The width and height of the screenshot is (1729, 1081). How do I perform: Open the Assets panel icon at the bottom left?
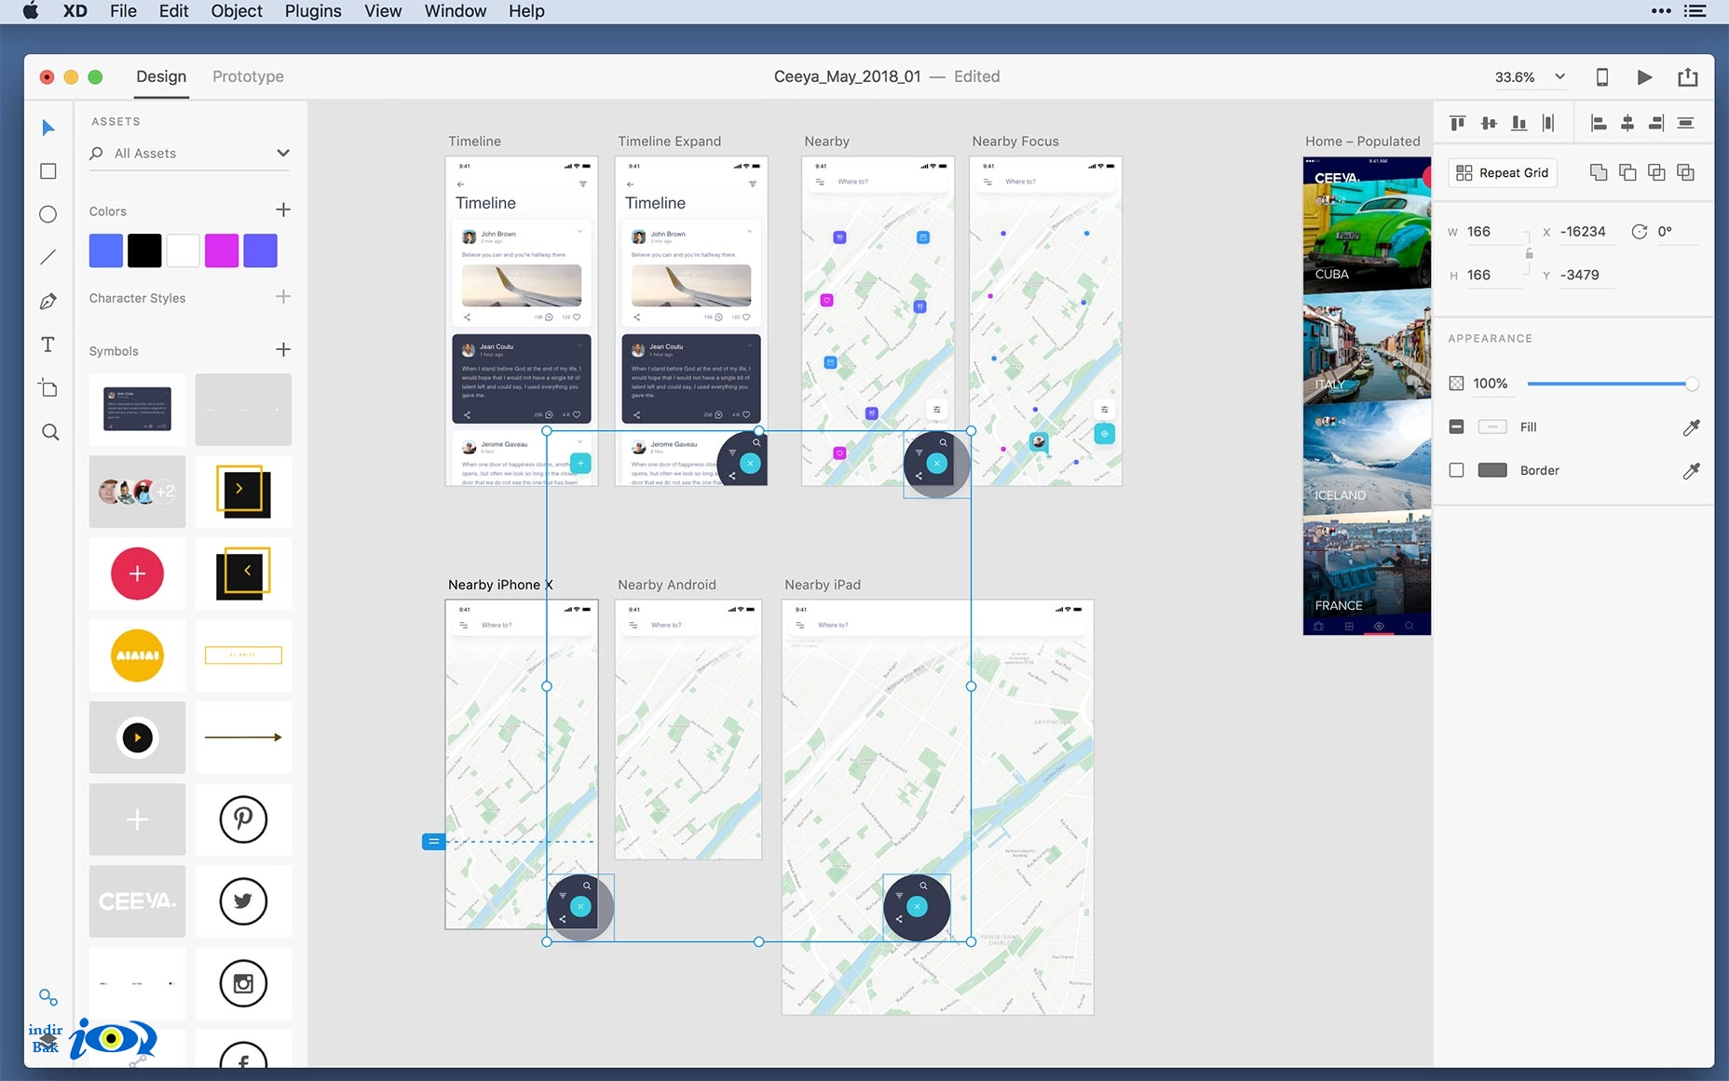[48, 998]
